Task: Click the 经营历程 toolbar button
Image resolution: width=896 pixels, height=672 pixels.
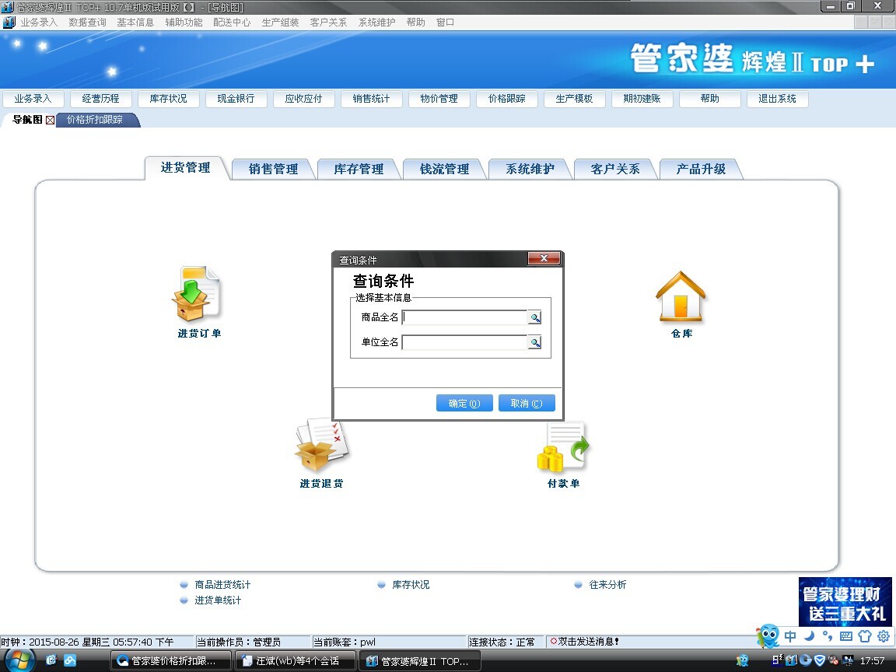Action: 100,99
